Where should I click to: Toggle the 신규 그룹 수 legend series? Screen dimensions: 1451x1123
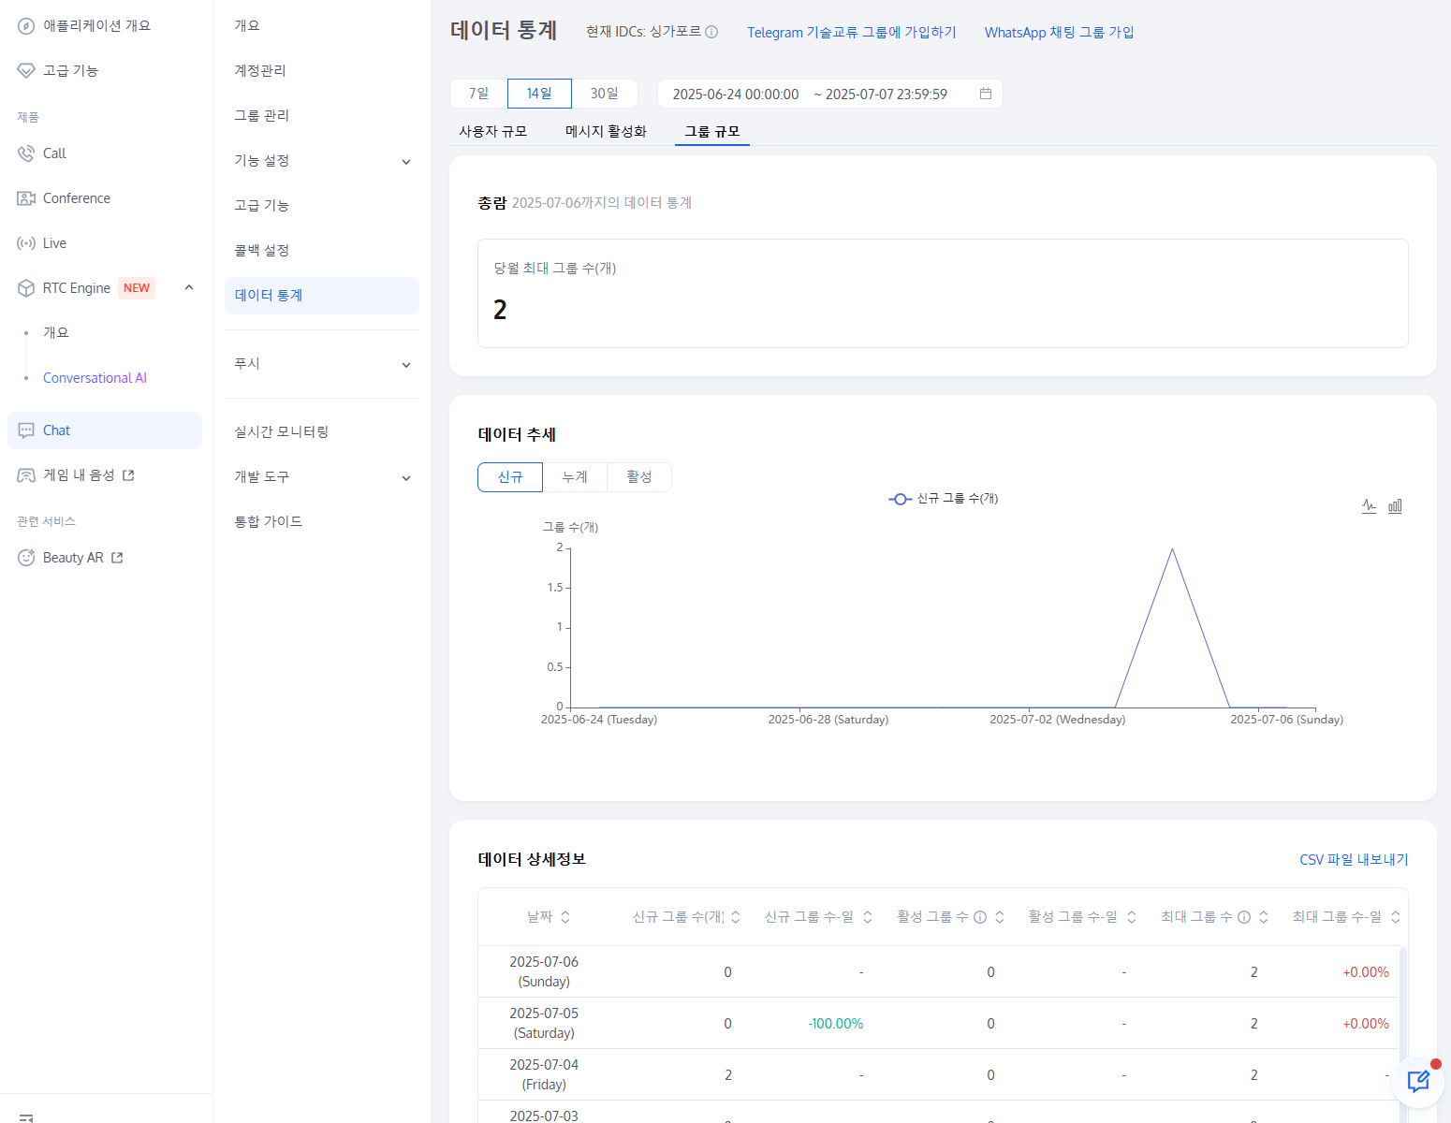pos(944,499)
